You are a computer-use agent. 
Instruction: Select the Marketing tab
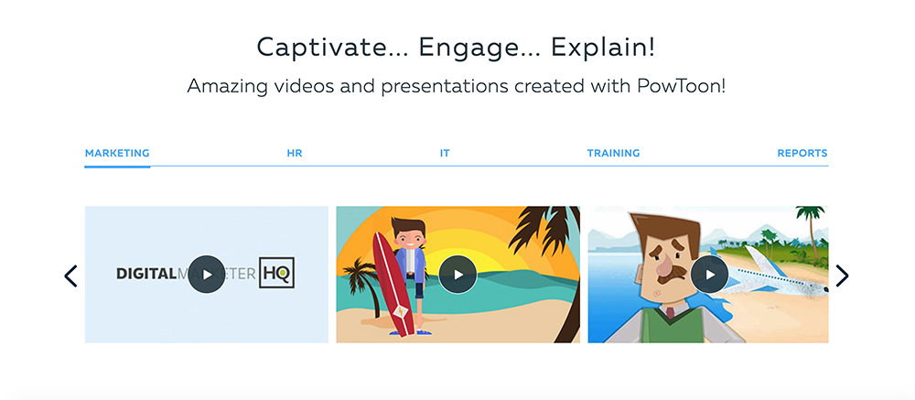[117, 154]
